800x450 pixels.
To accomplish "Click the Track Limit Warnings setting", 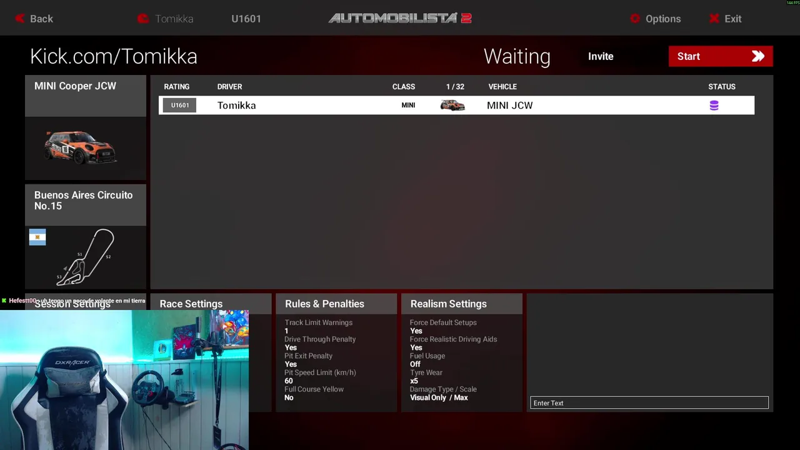I will coord(319,322).
